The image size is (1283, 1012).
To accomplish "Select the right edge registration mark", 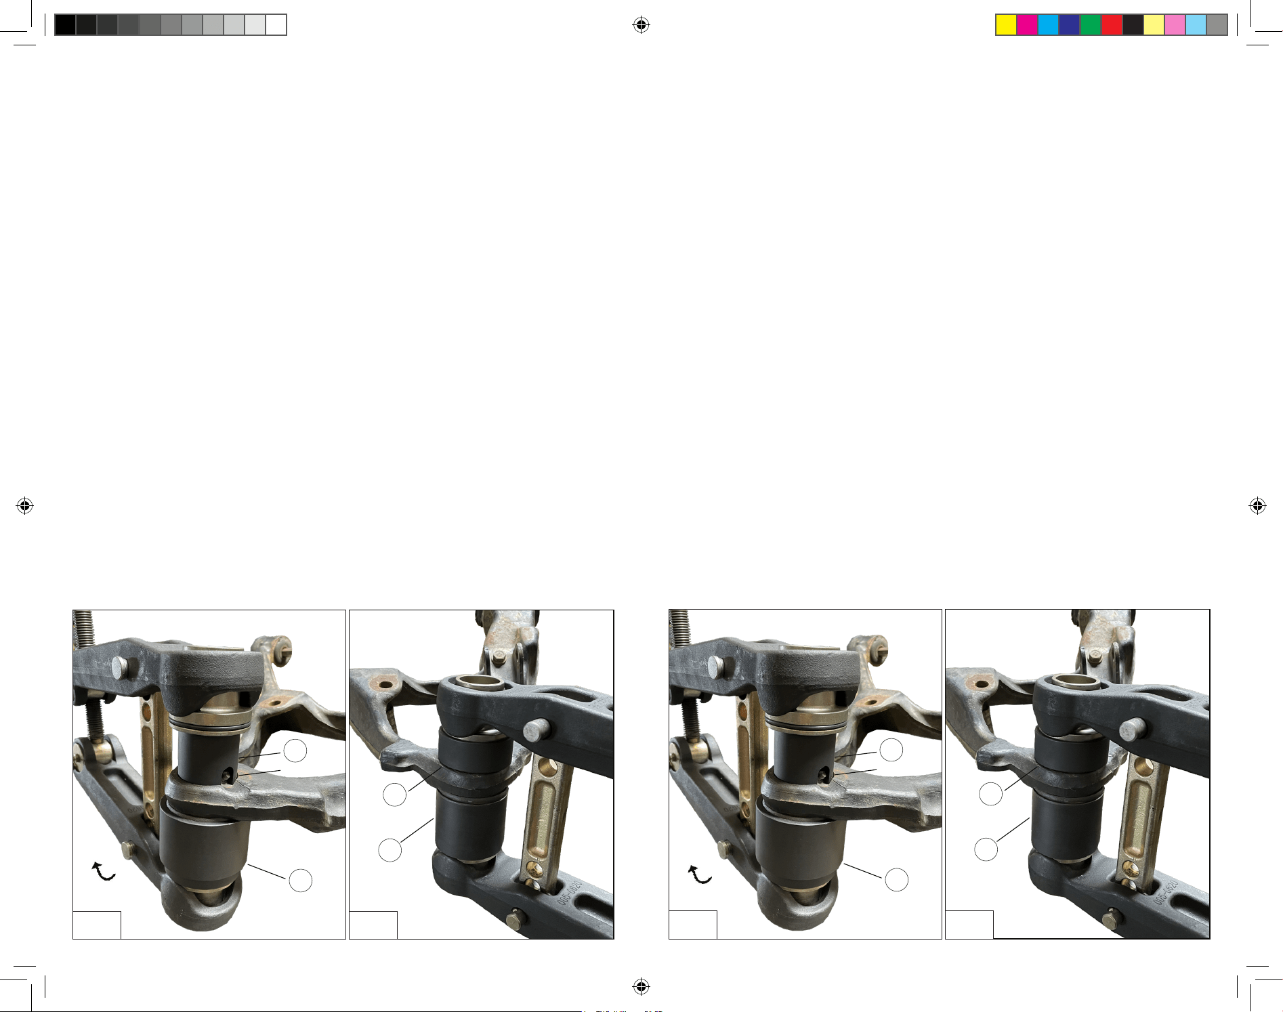I will (1257, 505).
